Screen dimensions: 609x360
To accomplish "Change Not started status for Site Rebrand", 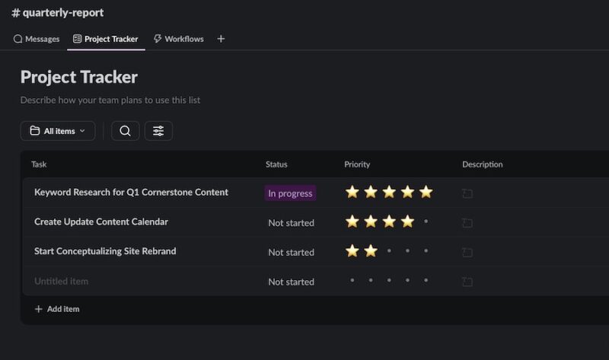I will tap(291, 252).
